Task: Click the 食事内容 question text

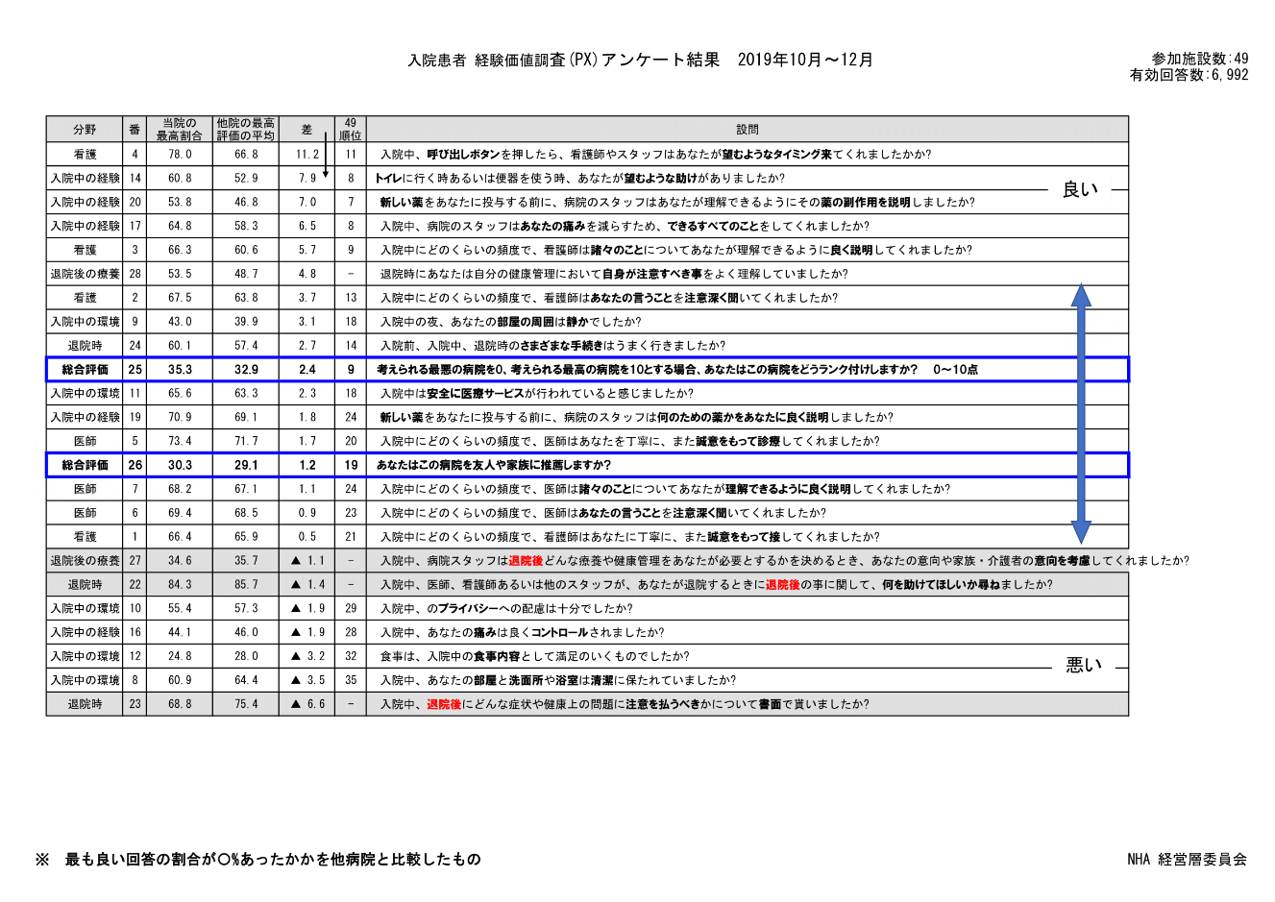Action: pos(534,657)
